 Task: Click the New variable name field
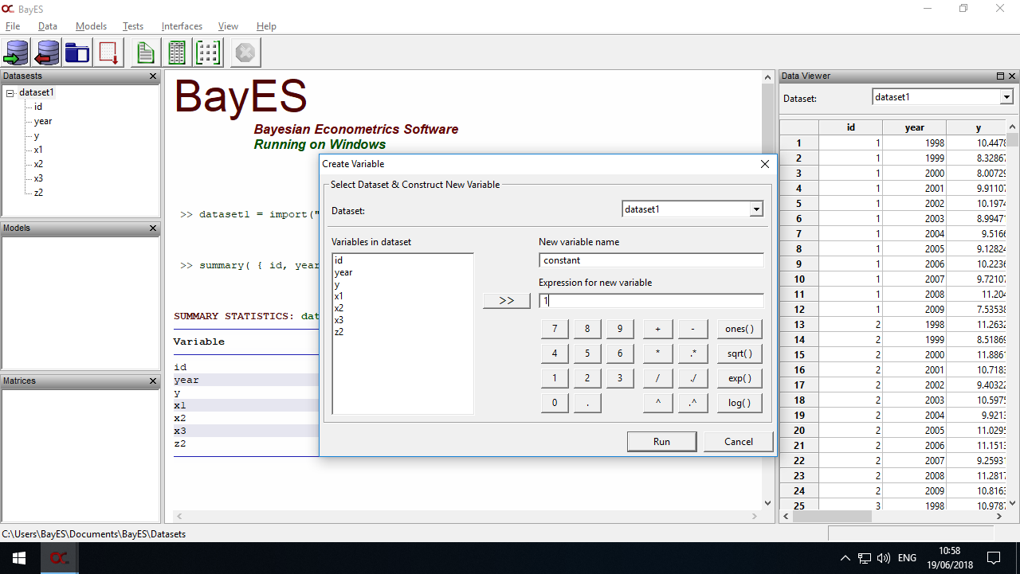pyautogui.click(x=651, y=260)
